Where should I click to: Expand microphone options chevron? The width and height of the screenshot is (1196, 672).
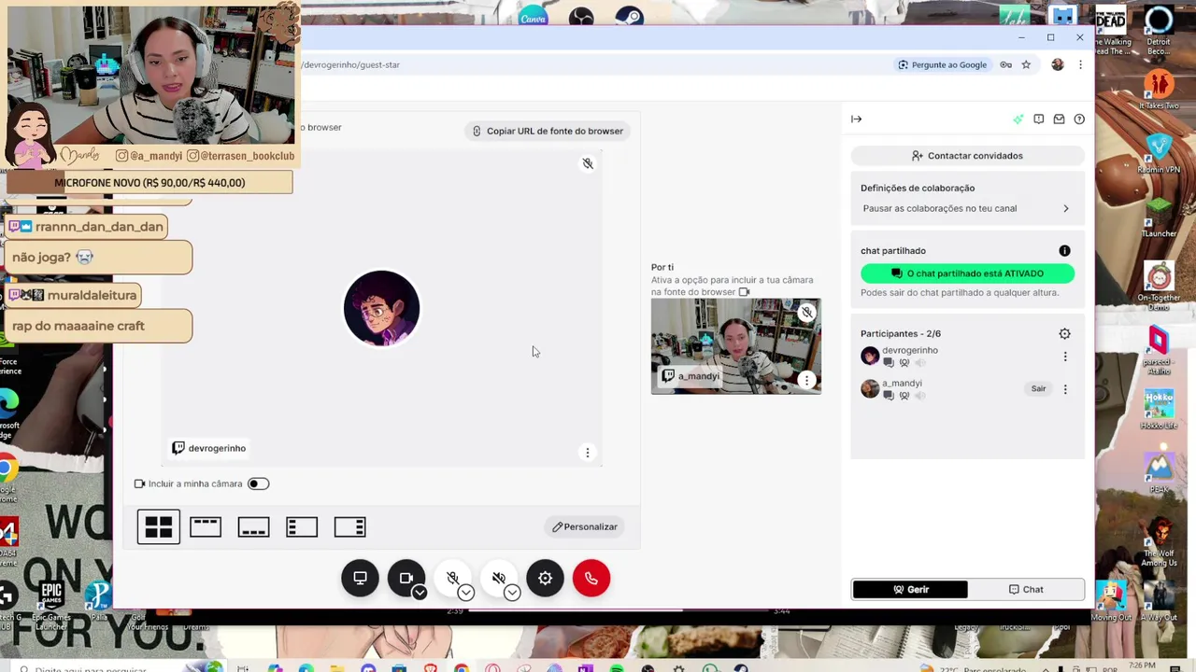pos(466,593)
